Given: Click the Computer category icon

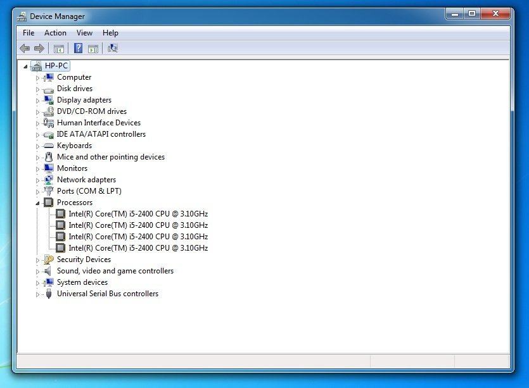Looking at the screenshot, I should (x=49, y=77).
